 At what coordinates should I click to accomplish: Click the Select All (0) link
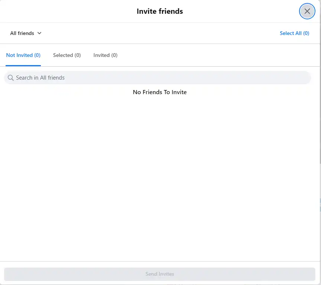click(294, 33)
